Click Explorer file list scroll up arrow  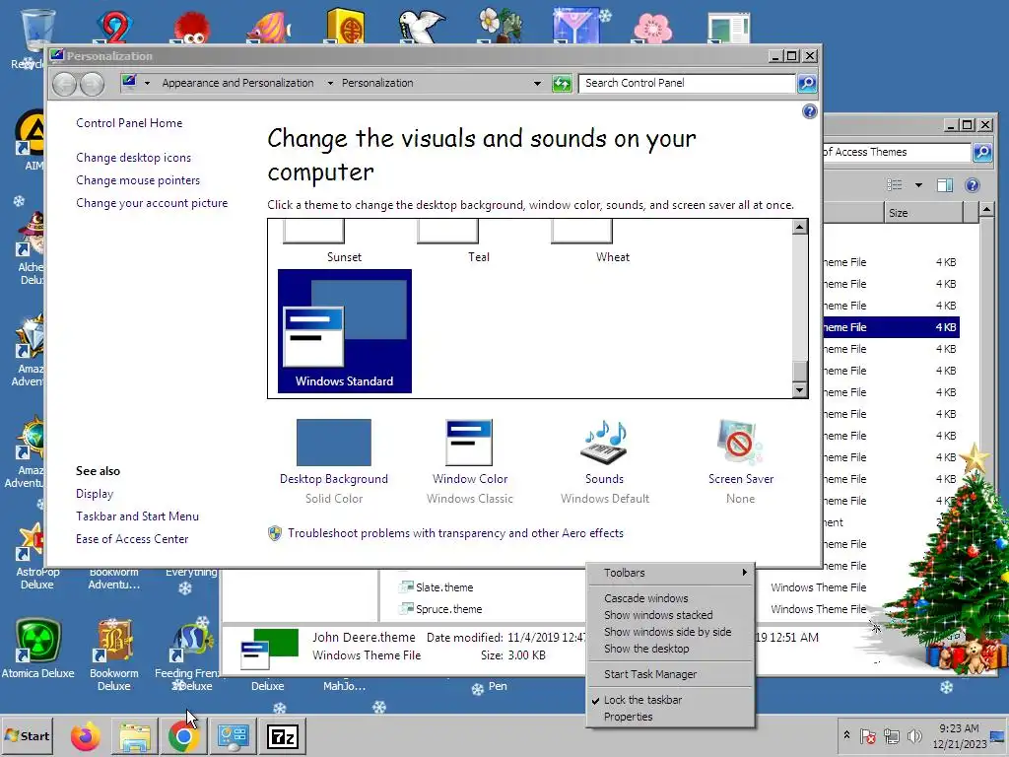point(986,209)
